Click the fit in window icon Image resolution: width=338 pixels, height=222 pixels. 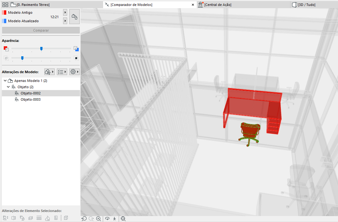(123, 219)
